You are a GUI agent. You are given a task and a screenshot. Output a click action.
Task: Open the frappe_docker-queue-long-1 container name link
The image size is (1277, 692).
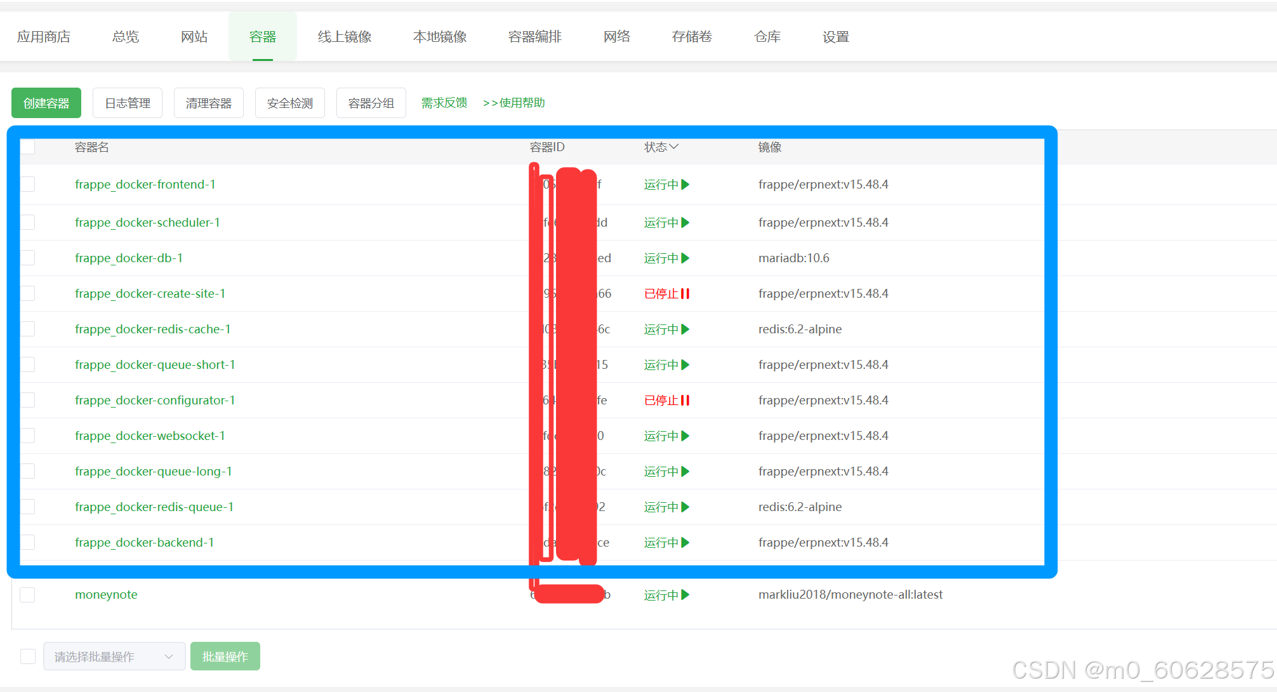pyautogui.click(x=154, y=472)
